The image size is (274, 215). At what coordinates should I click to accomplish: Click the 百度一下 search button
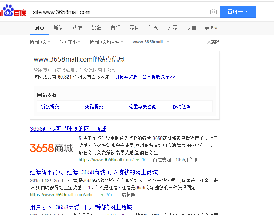pyautogui.click(x=238, y=12)
